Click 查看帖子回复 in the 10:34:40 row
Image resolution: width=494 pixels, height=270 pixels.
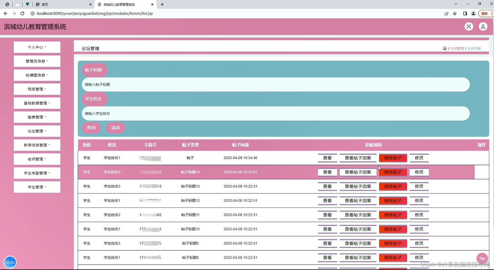tap(358, 158)
